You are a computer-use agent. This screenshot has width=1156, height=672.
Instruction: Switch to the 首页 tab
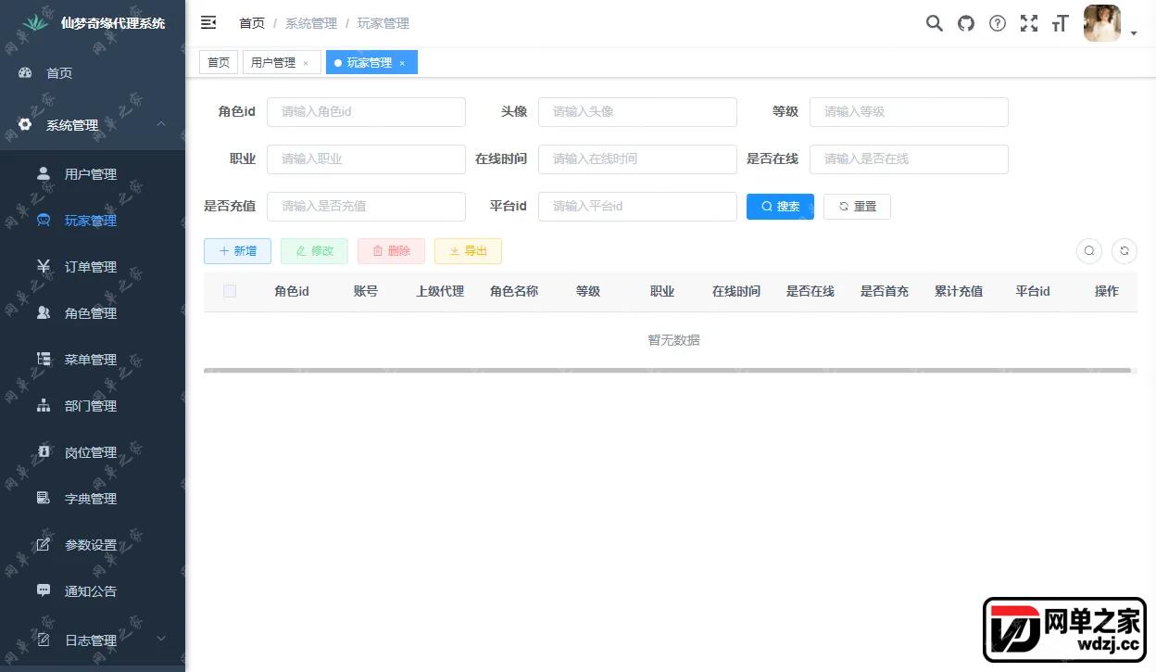tap(219, 62)
